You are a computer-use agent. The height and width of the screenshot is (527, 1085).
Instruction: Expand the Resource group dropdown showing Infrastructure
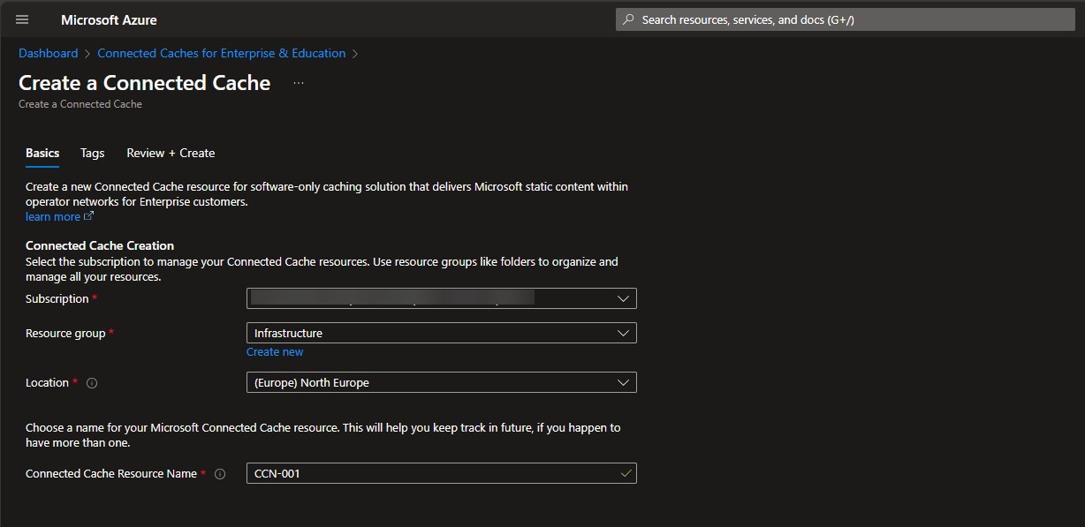tap(442, 333)
